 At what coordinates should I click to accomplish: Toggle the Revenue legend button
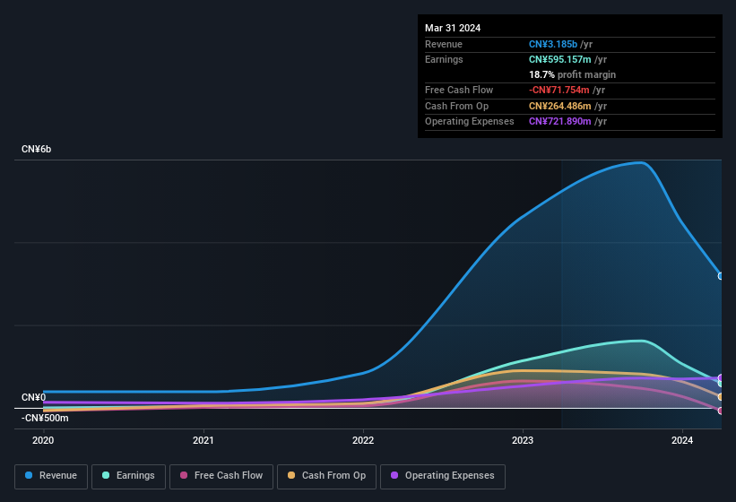pos(51,477)
